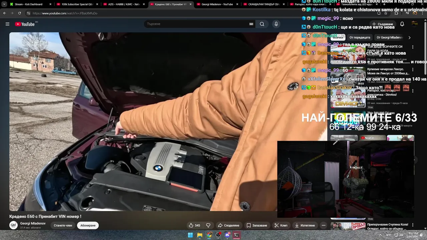Show hidden system tray icons chevron

pyautogui.click(x=380, y=235)
